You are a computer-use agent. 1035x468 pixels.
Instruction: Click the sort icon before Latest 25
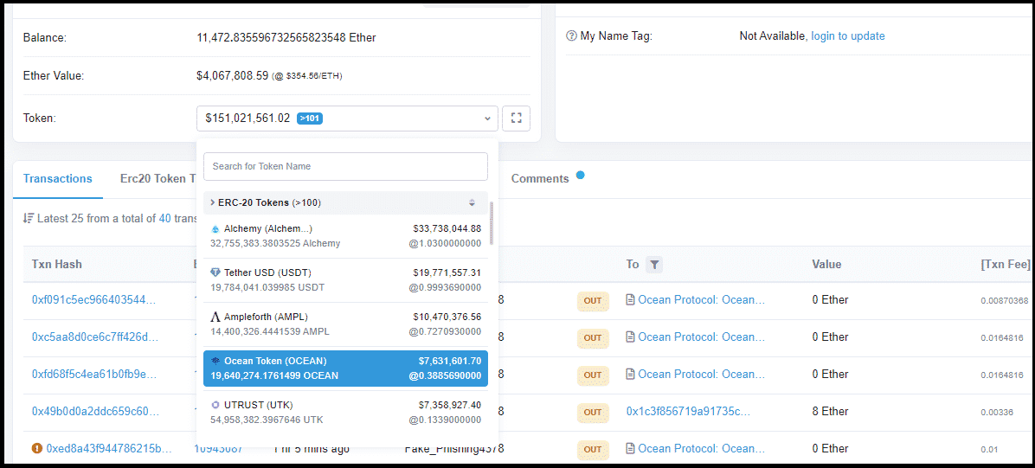coord(29,218)
